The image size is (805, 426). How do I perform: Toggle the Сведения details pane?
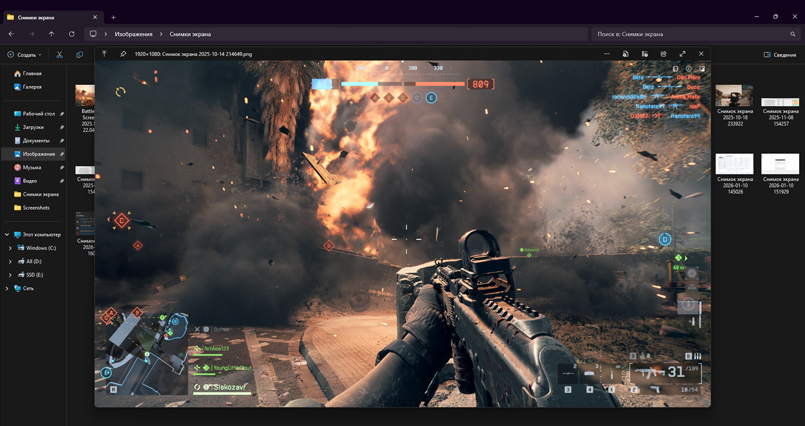780,55
